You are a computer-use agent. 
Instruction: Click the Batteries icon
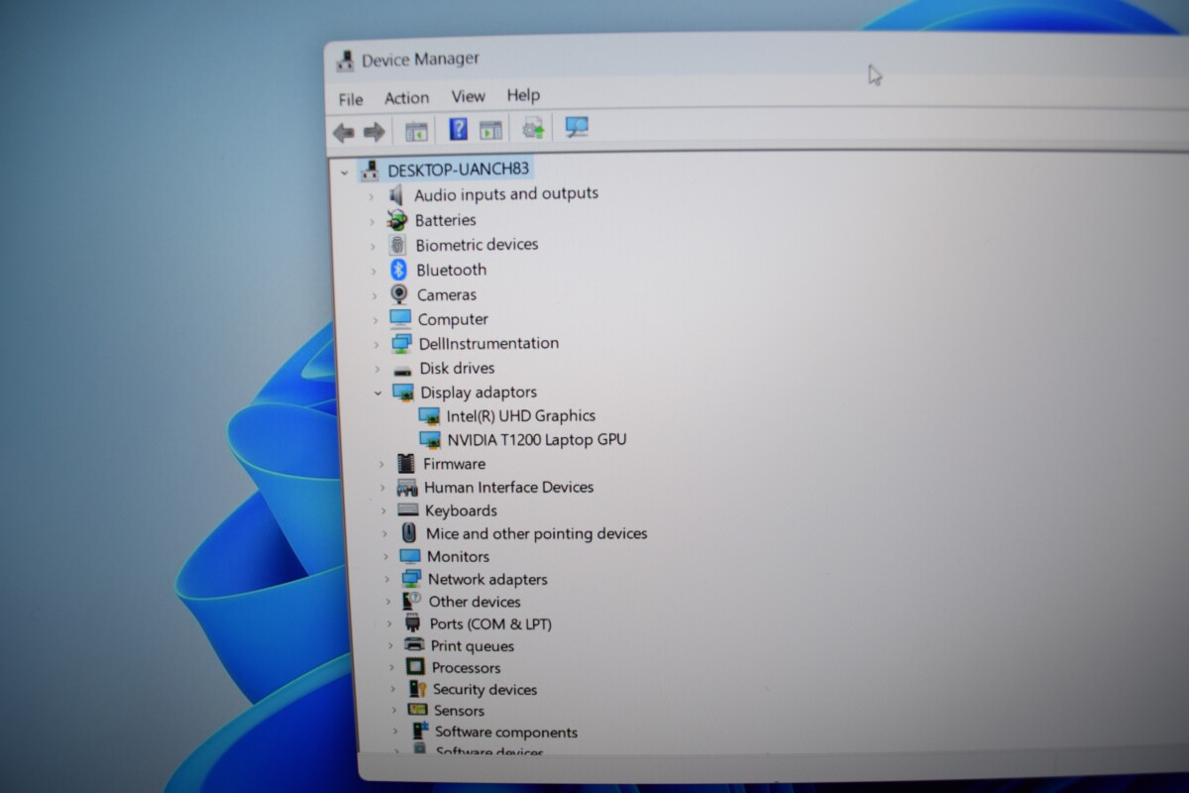397,220
